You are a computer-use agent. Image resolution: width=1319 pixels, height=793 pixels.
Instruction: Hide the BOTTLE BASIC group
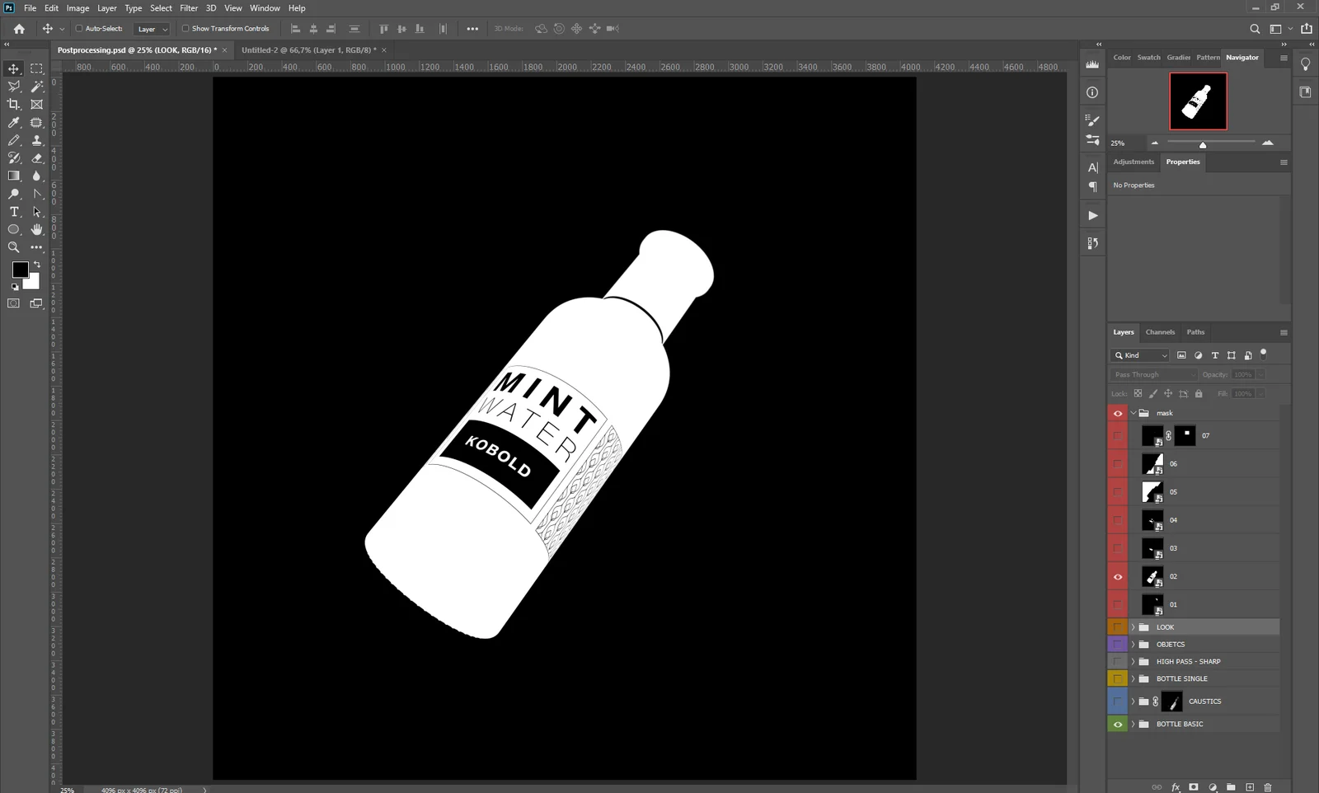click(1117, 724)
